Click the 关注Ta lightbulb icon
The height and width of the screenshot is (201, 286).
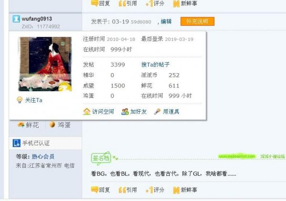20,100
